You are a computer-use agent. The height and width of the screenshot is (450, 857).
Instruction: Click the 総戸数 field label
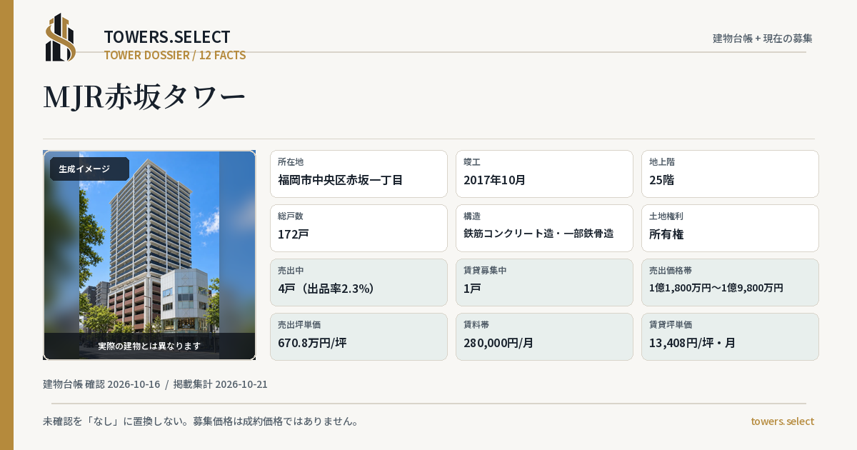pos(291,216)
